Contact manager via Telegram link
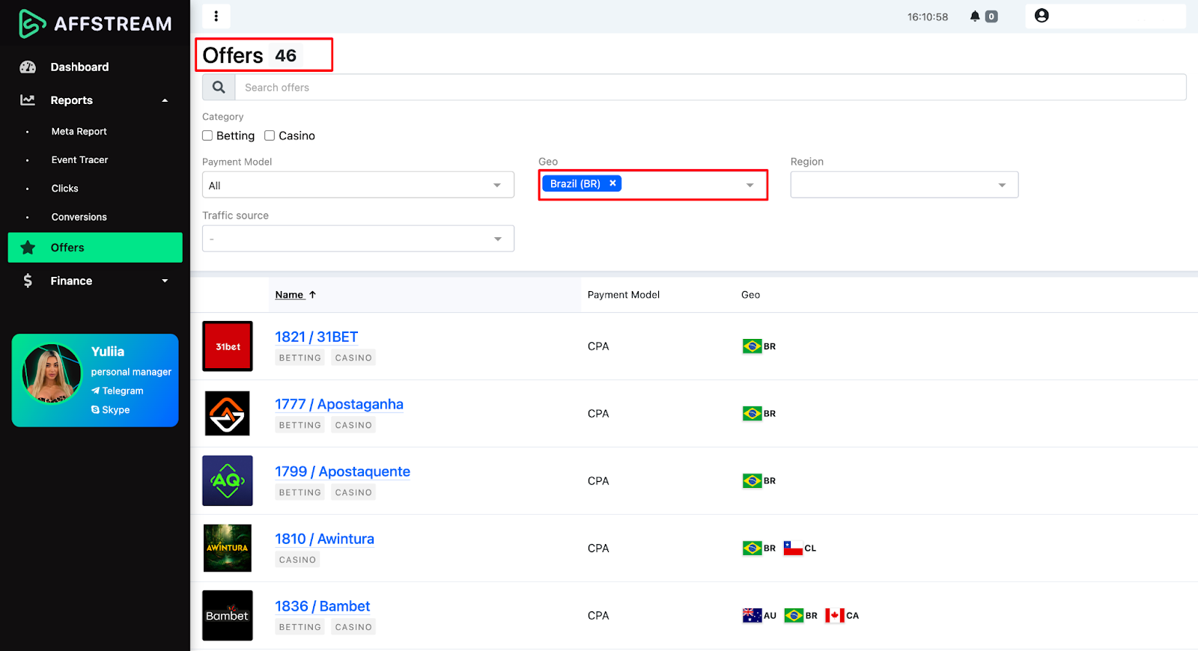 (118, 391)
